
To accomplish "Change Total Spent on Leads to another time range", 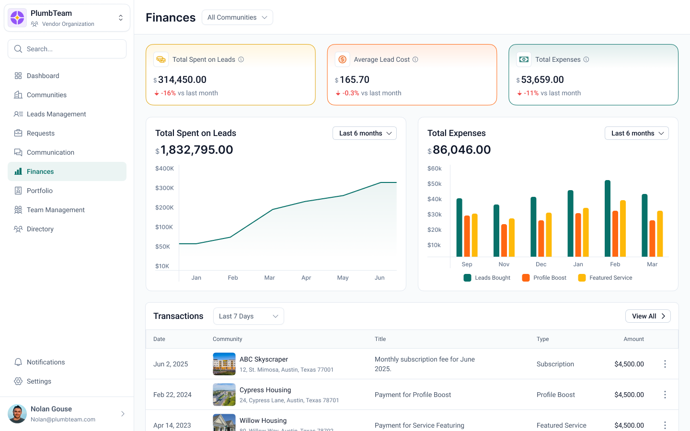I will coord(364,133).
